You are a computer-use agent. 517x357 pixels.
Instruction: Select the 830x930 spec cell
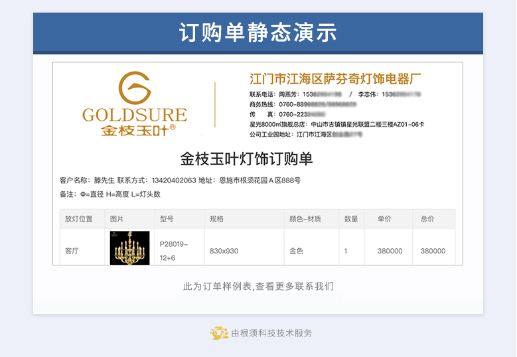coord(244,248)
